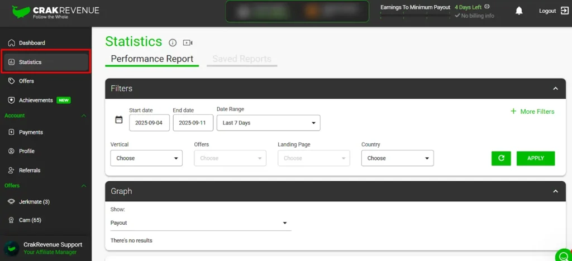The height and width of the screenshot is (261, 572).
Task: Open the Date Range dropdown
Action: pyautogui.click(x=268, y=123)
